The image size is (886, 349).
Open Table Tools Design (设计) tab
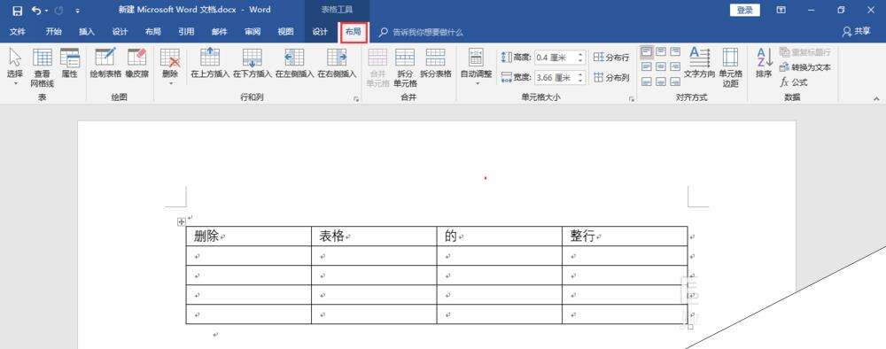coord(320,32)
